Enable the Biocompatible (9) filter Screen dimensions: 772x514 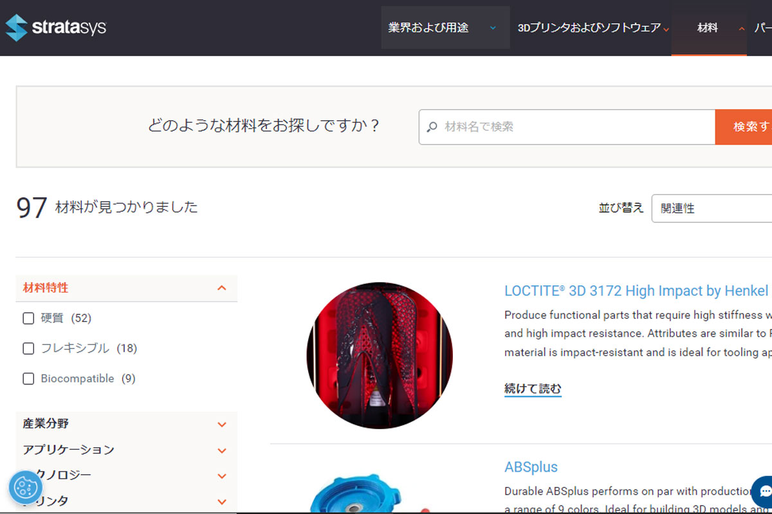(x=28, y=378)
